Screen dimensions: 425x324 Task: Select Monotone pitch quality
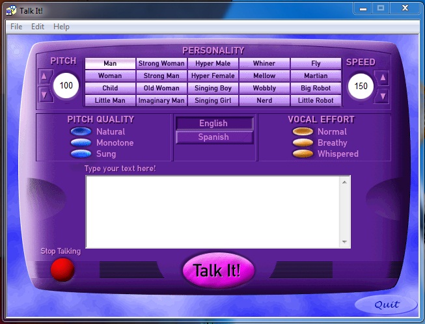click(x=81, y=142)
